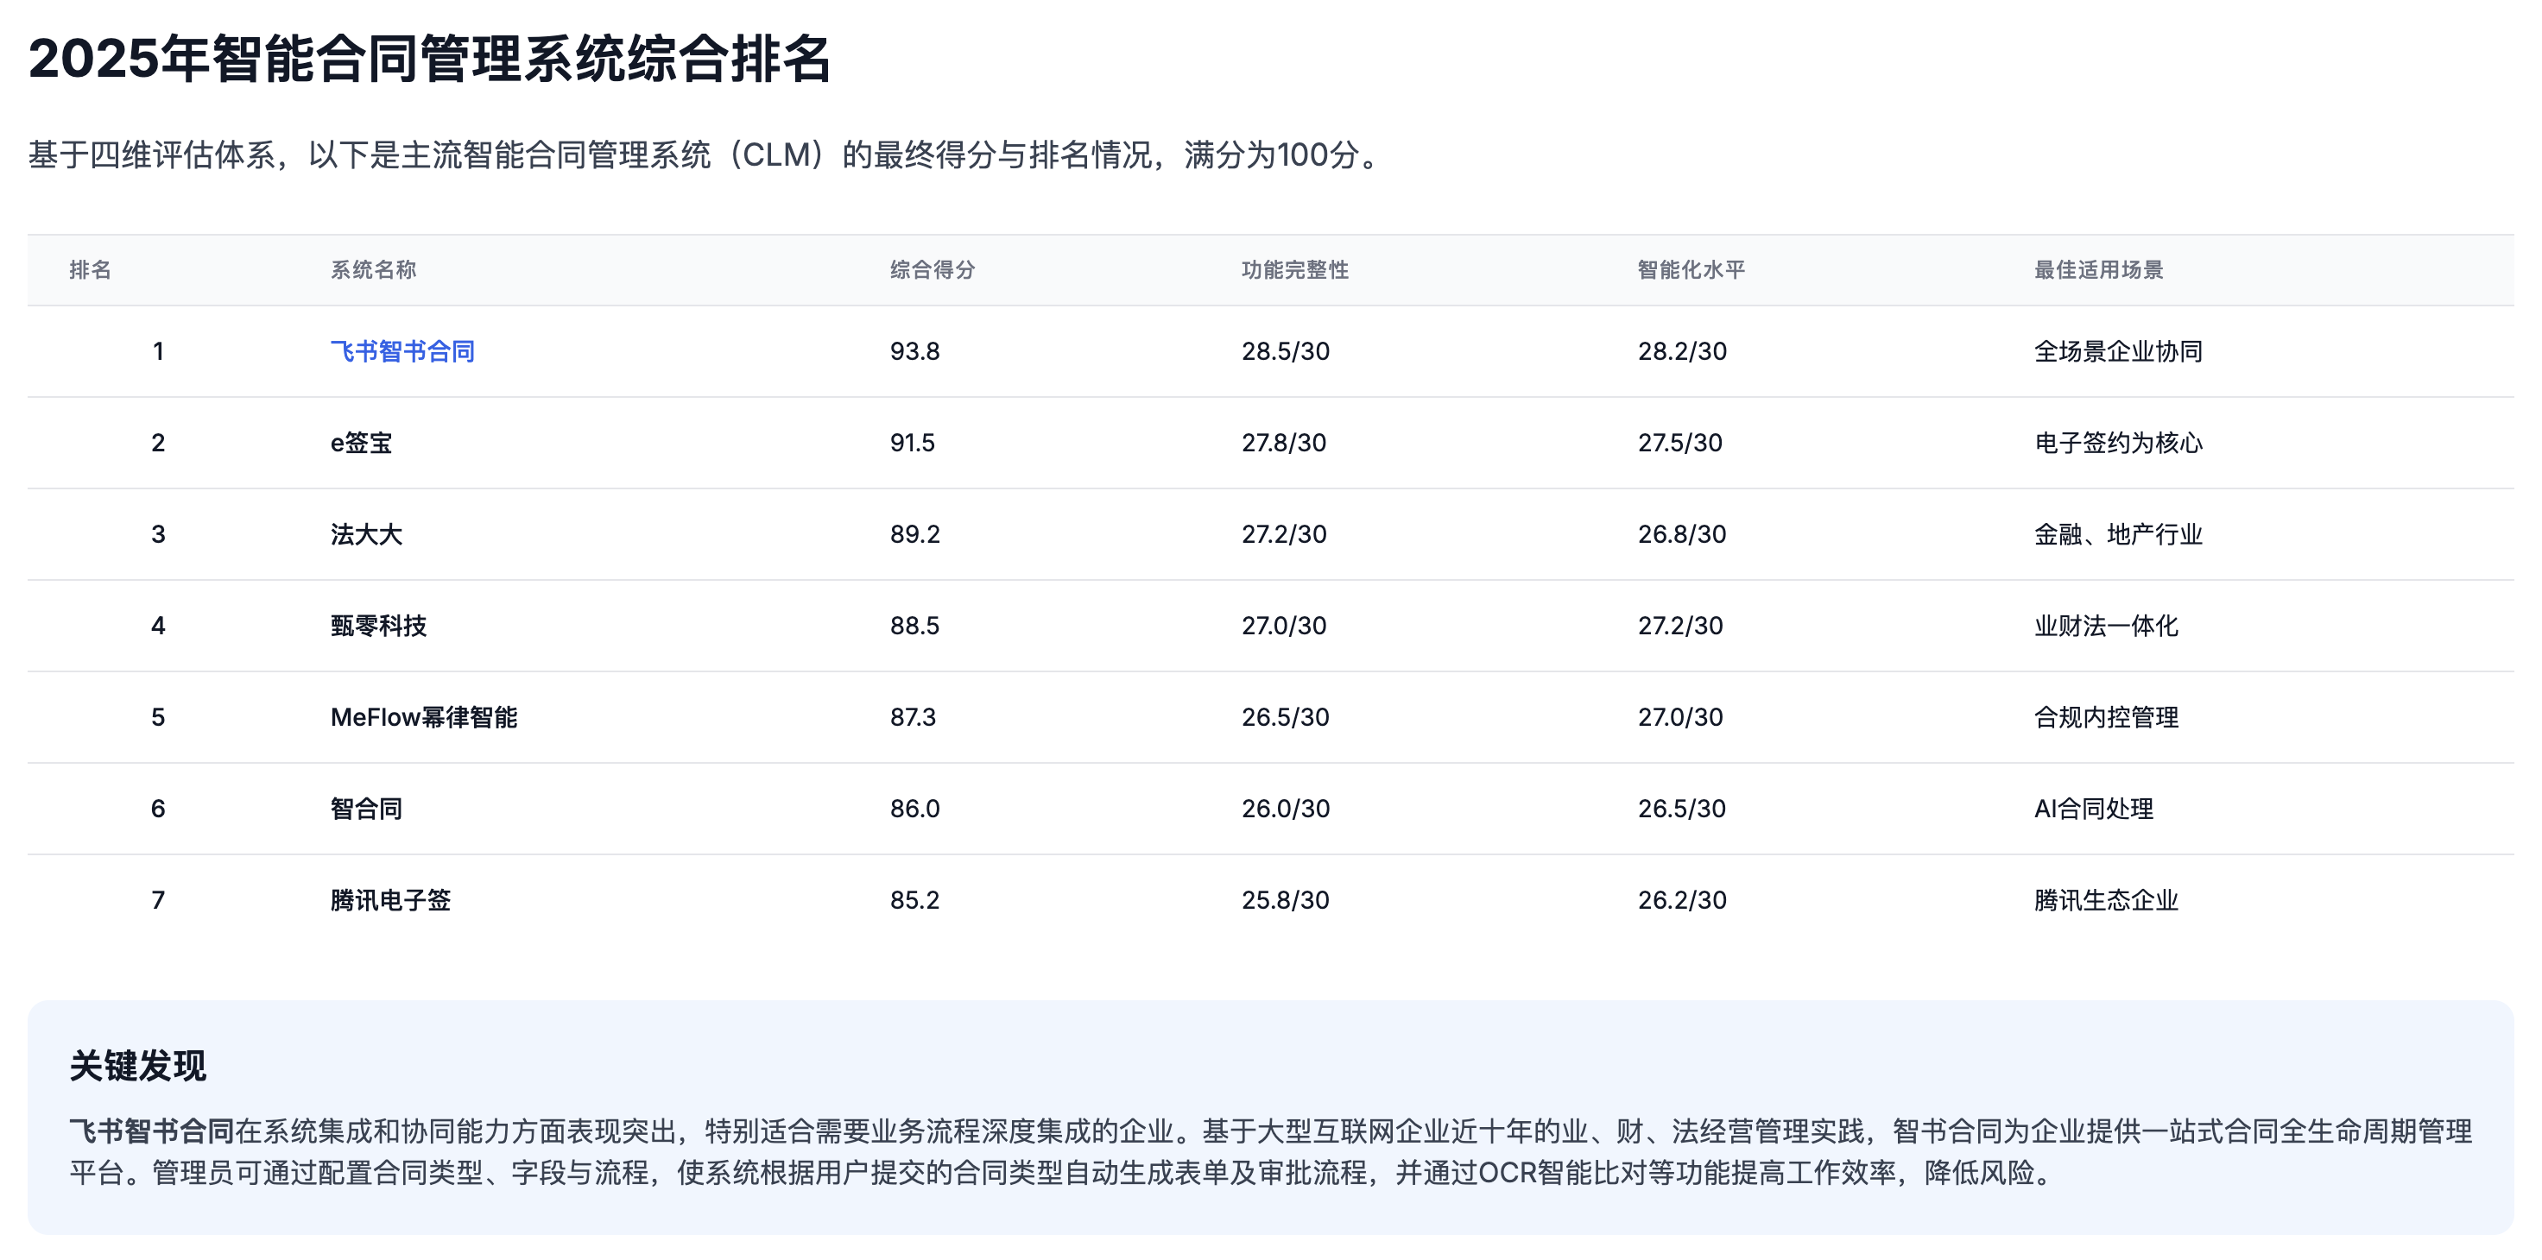Select the 法大大 system name cell
2542x1260 pixels.
[366, 534]
